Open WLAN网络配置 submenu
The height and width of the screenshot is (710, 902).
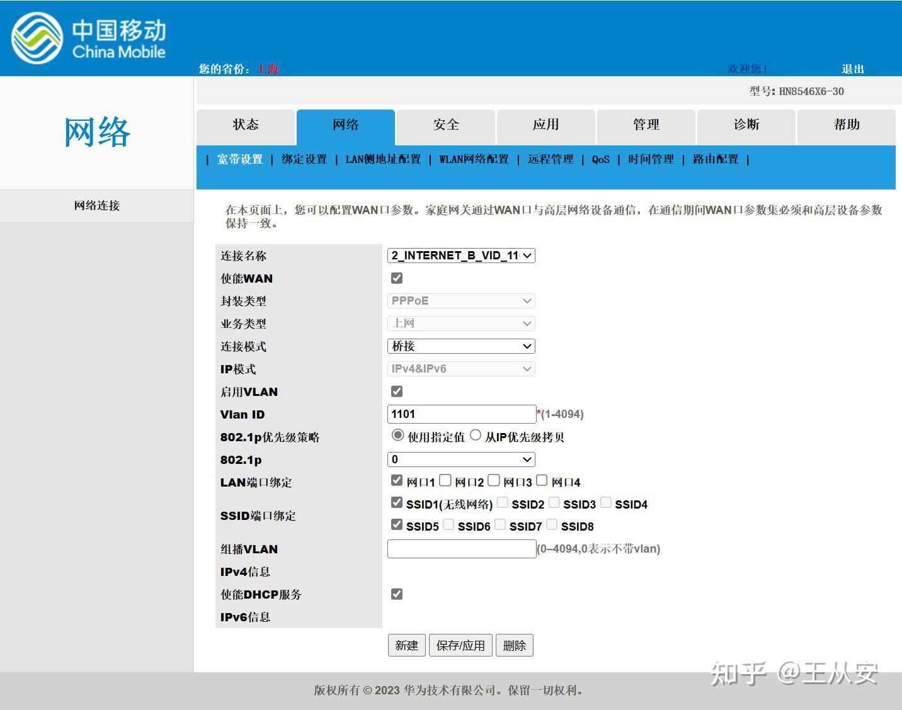[474, 159]
